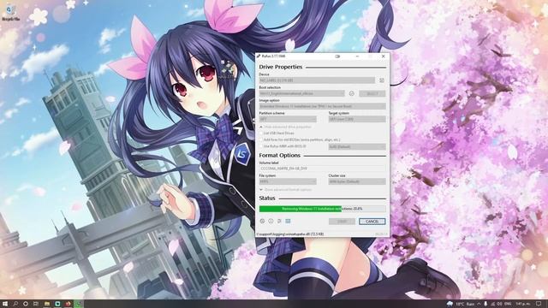Viewport: 548px width, 308px height.
Task: Toggle Use Rufus MBR with BIOS ID
Action: pos(261,146)
